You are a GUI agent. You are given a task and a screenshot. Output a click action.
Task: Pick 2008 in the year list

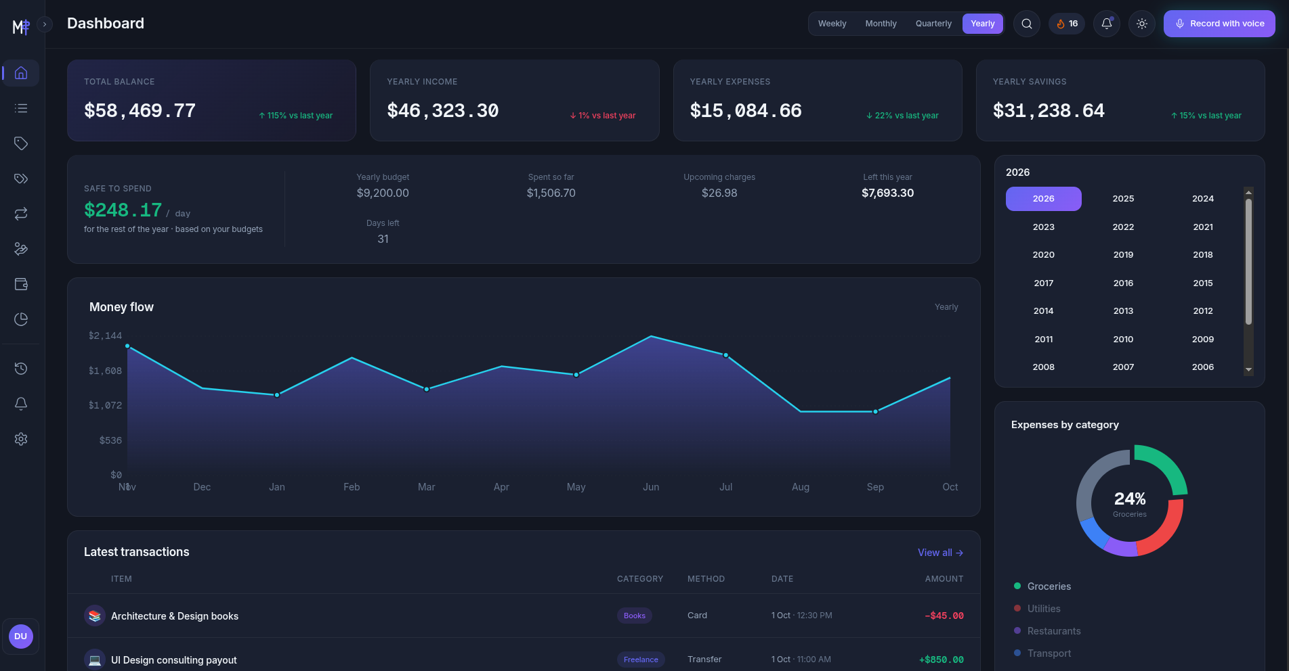[x=1044, y=367]
